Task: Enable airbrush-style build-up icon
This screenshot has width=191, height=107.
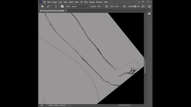Action: tap(124, 7)
